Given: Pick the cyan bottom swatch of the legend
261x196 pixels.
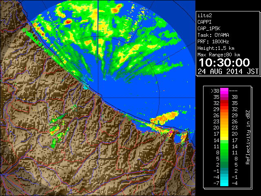Looking at the screenshot, I should 224,183.
